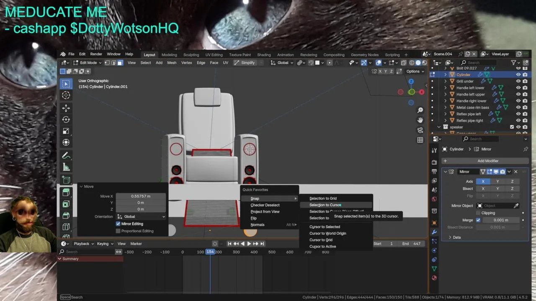
Task: Expand the Data section in Mirror modifier
Action: click(450, 237)
